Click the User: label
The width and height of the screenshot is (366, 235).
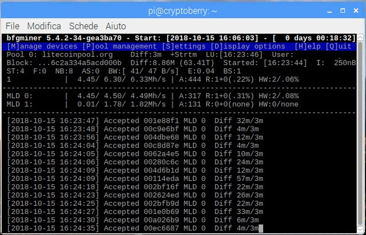point(283,55)
